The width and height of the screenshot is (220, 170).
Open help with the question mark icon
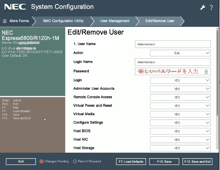(x=211, y=7)
